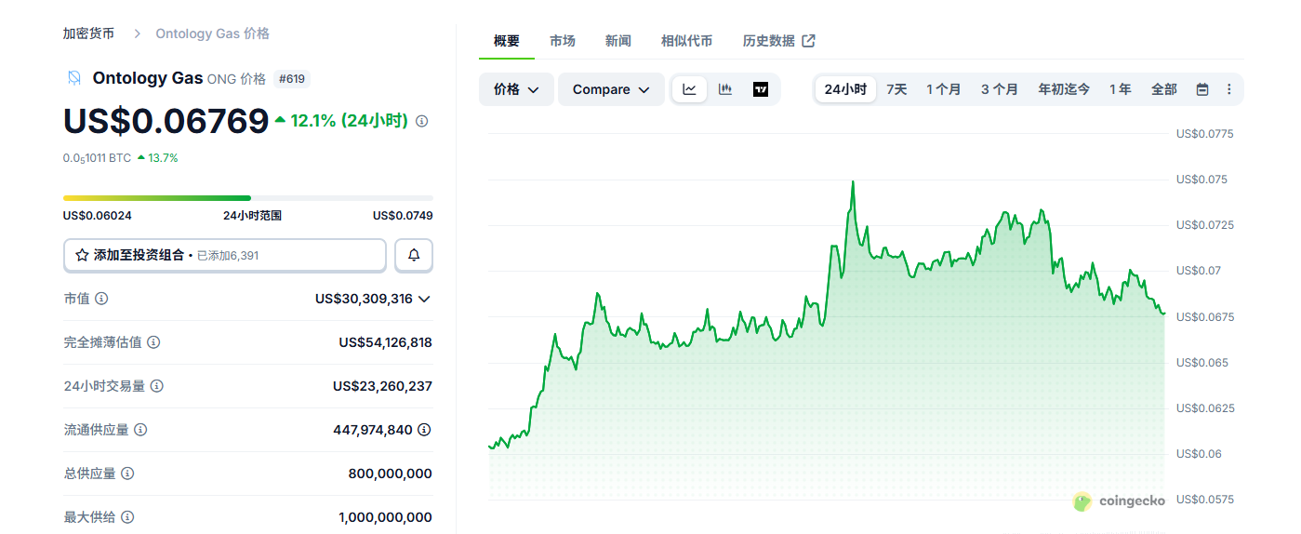
Task: Expand the Compare dropdown
Action: (x=611, y=89)
